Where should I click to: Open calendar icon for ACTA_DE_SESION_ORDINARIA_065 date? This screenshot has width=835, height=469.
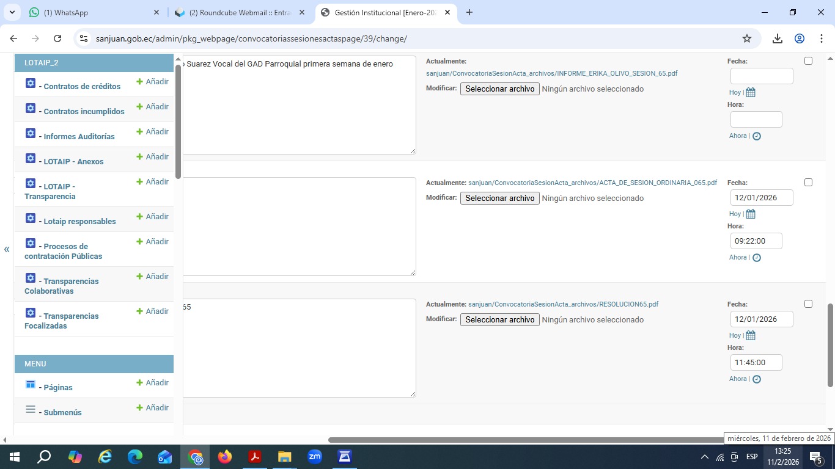coord(751,214)
